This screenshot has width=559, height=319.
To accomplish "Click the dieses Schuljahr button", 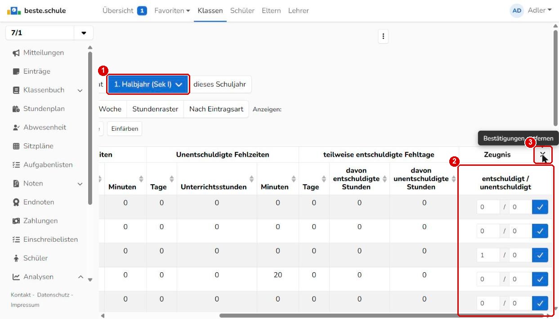I will pos(219,84).
